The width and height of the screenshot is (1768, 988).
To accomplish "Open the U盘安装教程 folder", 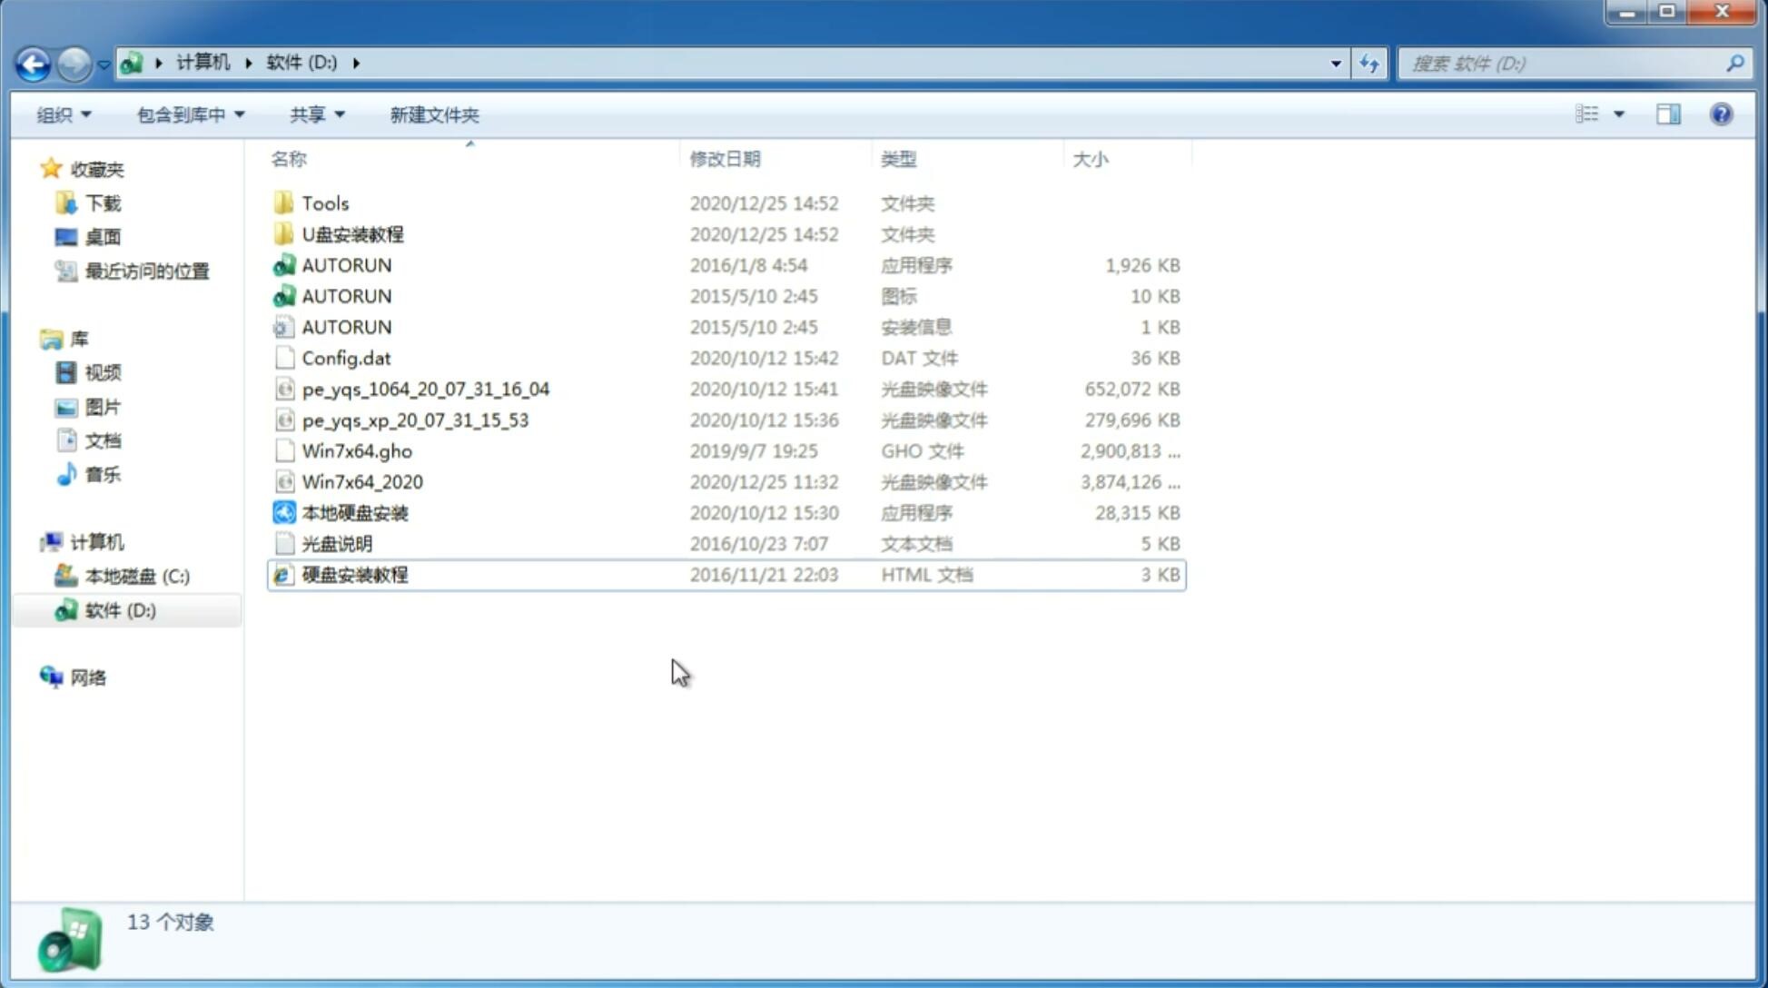I will [x=352, y=233].
